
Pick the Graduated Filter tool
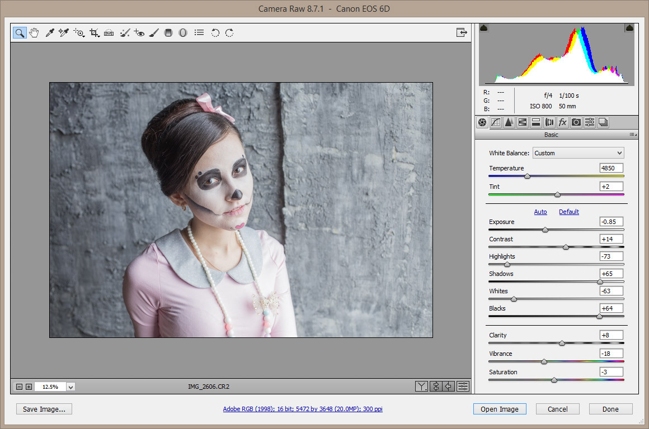tap(168, 33)
